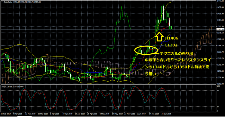Click the Gold,Daily chart title text

(x=8, y=2)
